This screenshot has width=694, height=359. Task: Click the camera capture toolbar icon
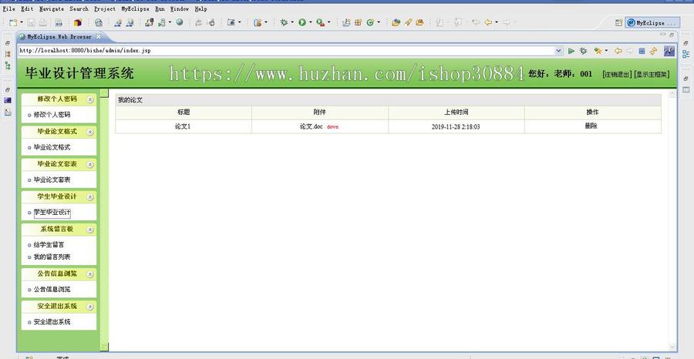point(231,22)
